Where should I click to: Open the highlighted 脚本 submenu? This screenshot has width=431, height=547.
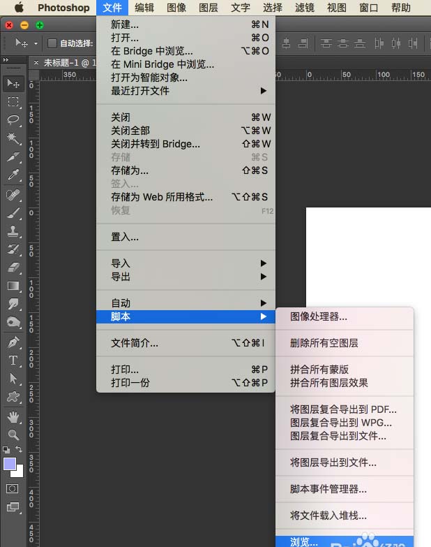(x=186, y=316)
